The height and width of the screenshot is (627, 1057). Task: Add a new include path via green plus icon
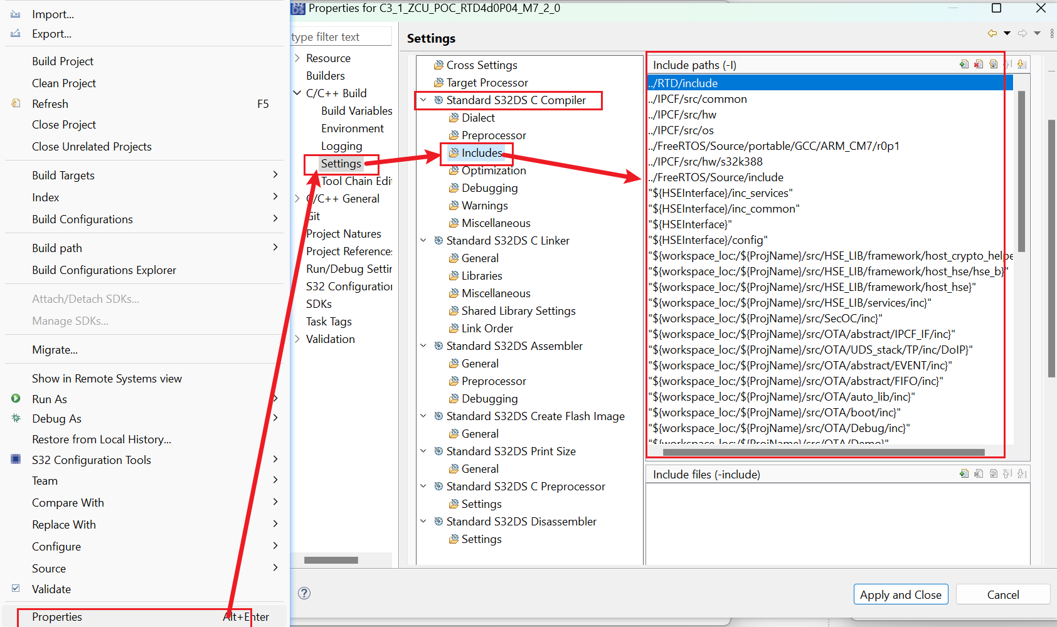click(964, 64)
